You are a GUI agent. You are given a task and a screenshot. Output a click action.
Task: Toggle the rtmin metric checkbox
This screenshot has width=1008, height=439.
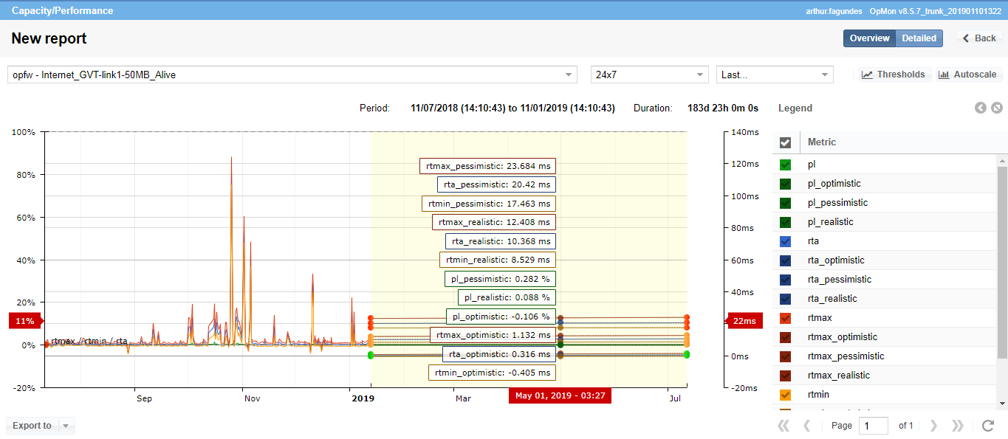tap(786, 395)
